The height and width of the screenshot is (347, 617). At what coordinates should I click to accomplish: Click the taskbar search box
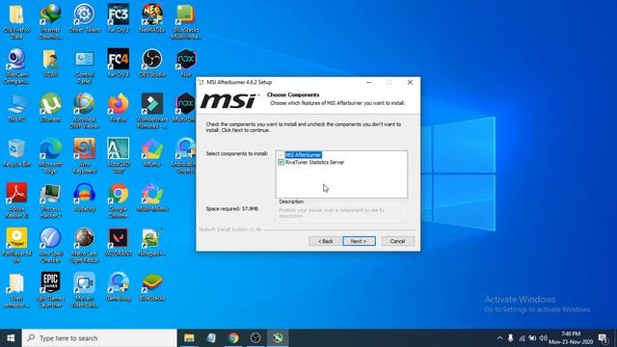click(x=99, y=338)
